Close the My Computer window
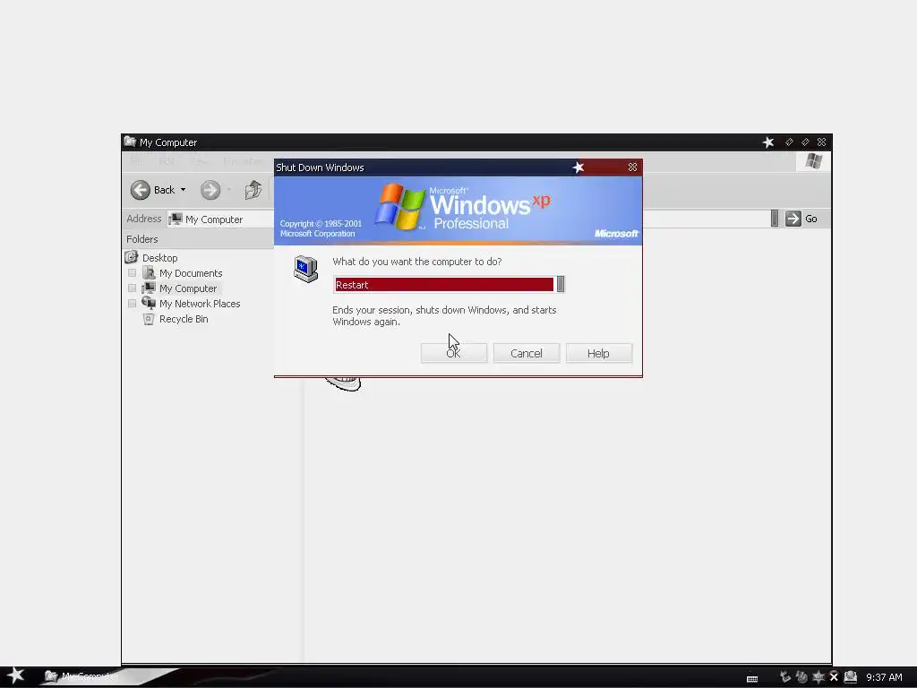The height and width of the screenshot is (688, 917). (x=822, y=142)
